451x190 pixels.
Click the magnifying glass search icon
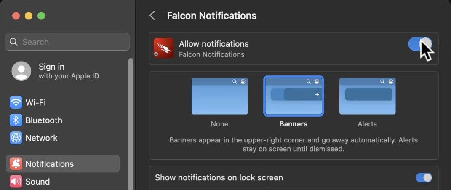pos(13,42)
